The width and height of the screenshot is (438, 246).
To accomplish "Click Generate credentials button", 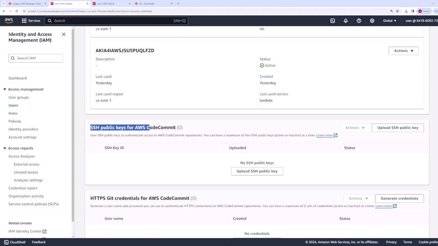I will tap(399, 198).
